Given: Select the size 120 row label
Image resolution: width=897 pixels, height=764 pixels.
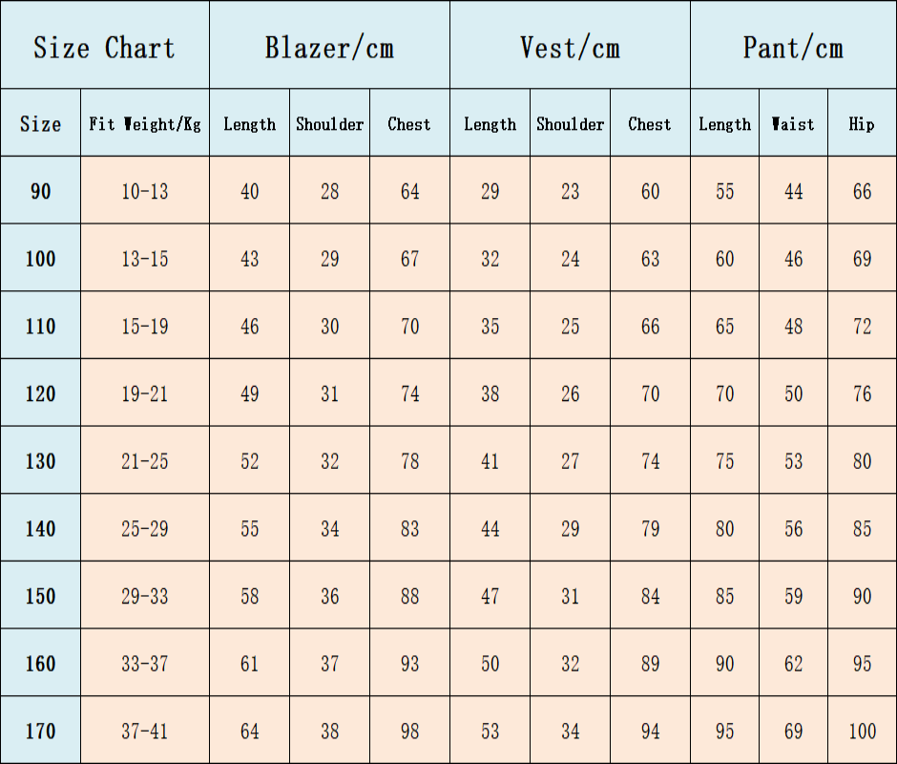Looking at the screenshot, I should point(41,393).
